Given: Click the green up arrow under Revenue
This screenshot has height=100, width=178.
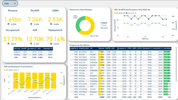Looking at the screenshot, I should 8,24.
